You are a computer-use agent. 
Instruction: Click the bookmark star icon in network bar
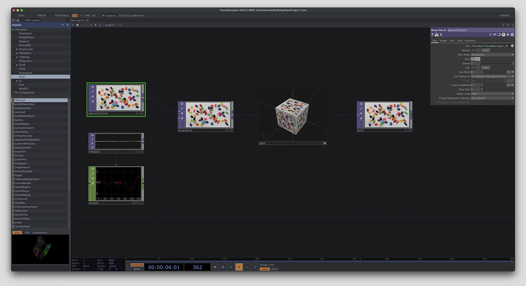(x=95, y=25)
